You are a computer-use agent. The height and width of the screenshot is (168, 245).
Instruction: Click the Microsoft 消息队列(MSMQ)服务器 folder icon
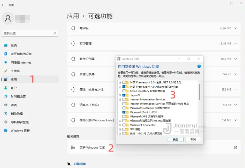pos(127,121)
